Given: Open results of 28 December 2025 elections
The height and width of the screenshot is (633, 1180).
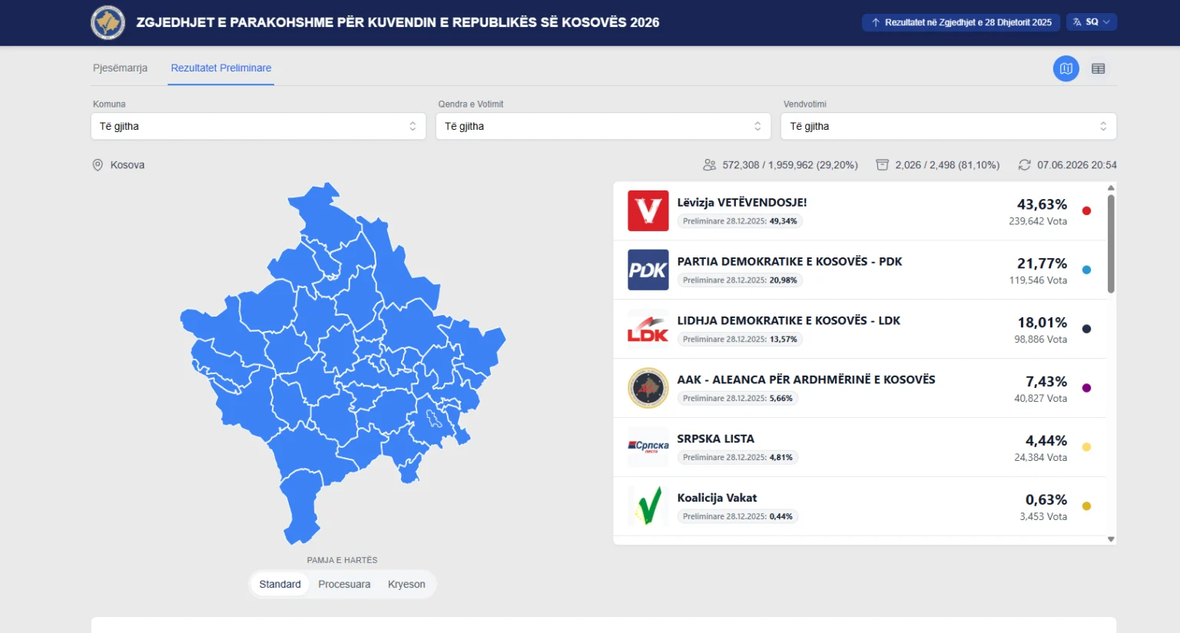Looking at the screenshot, I should coord(961,22).
